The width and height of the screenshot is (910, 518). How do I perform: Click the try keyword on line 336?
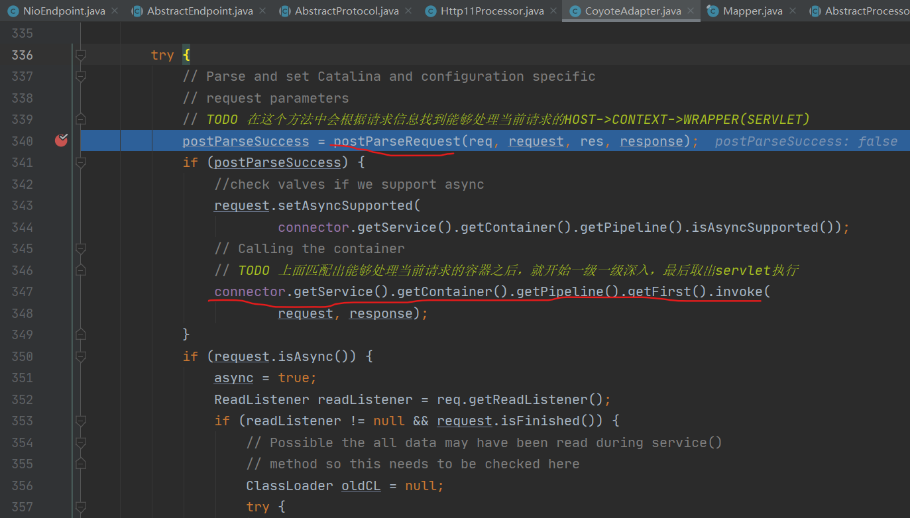(x=162, y=55)
